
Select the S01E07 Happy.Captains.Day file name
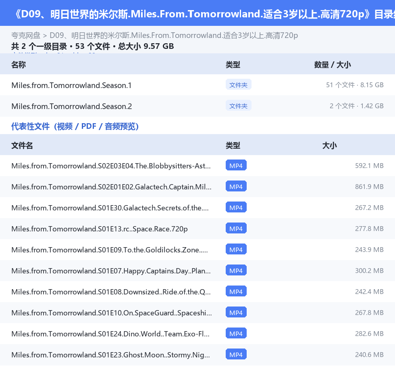point(111,271)
